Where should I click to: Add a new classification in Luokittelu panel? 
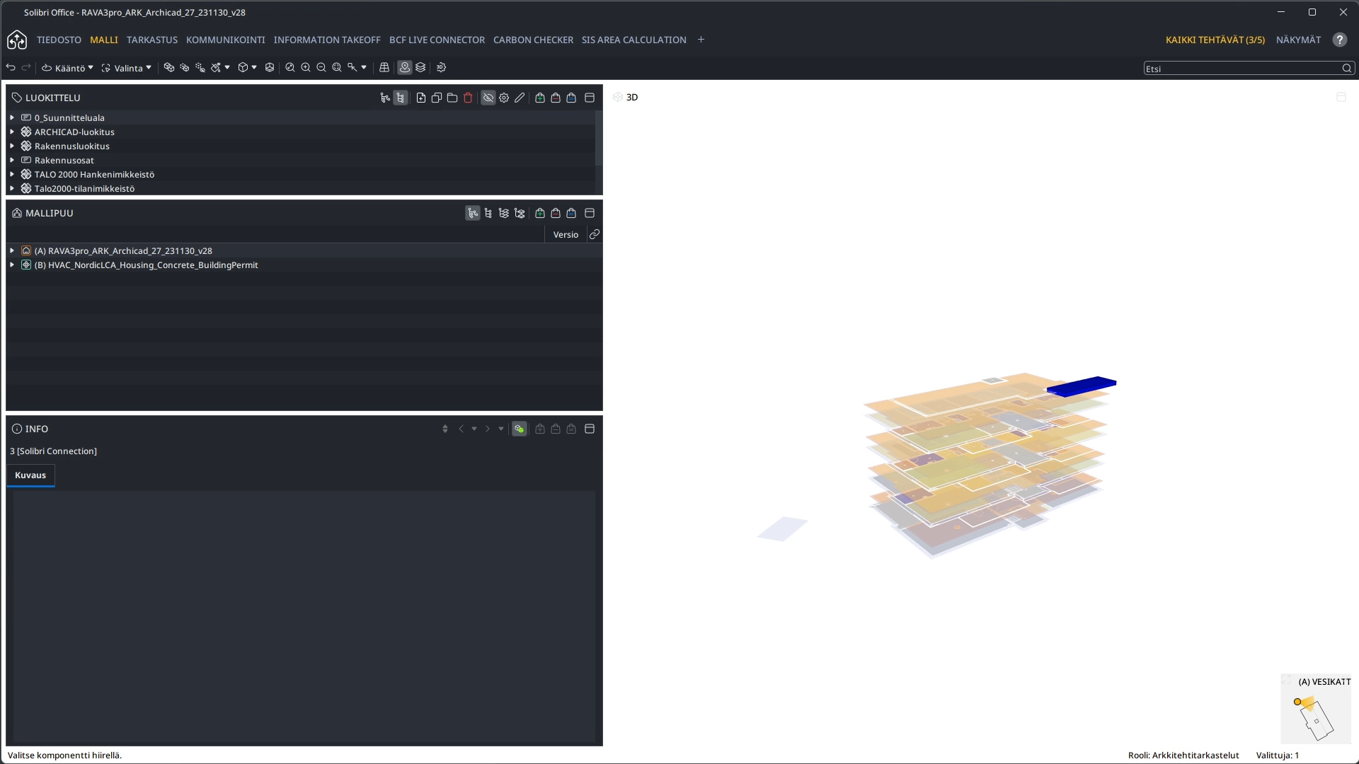pos(421,98)
